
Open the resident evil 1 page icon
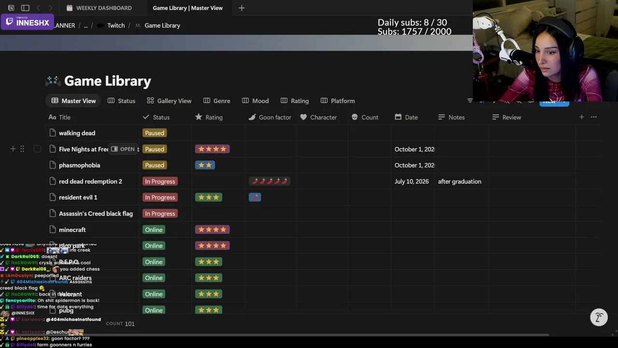point(53,197)
